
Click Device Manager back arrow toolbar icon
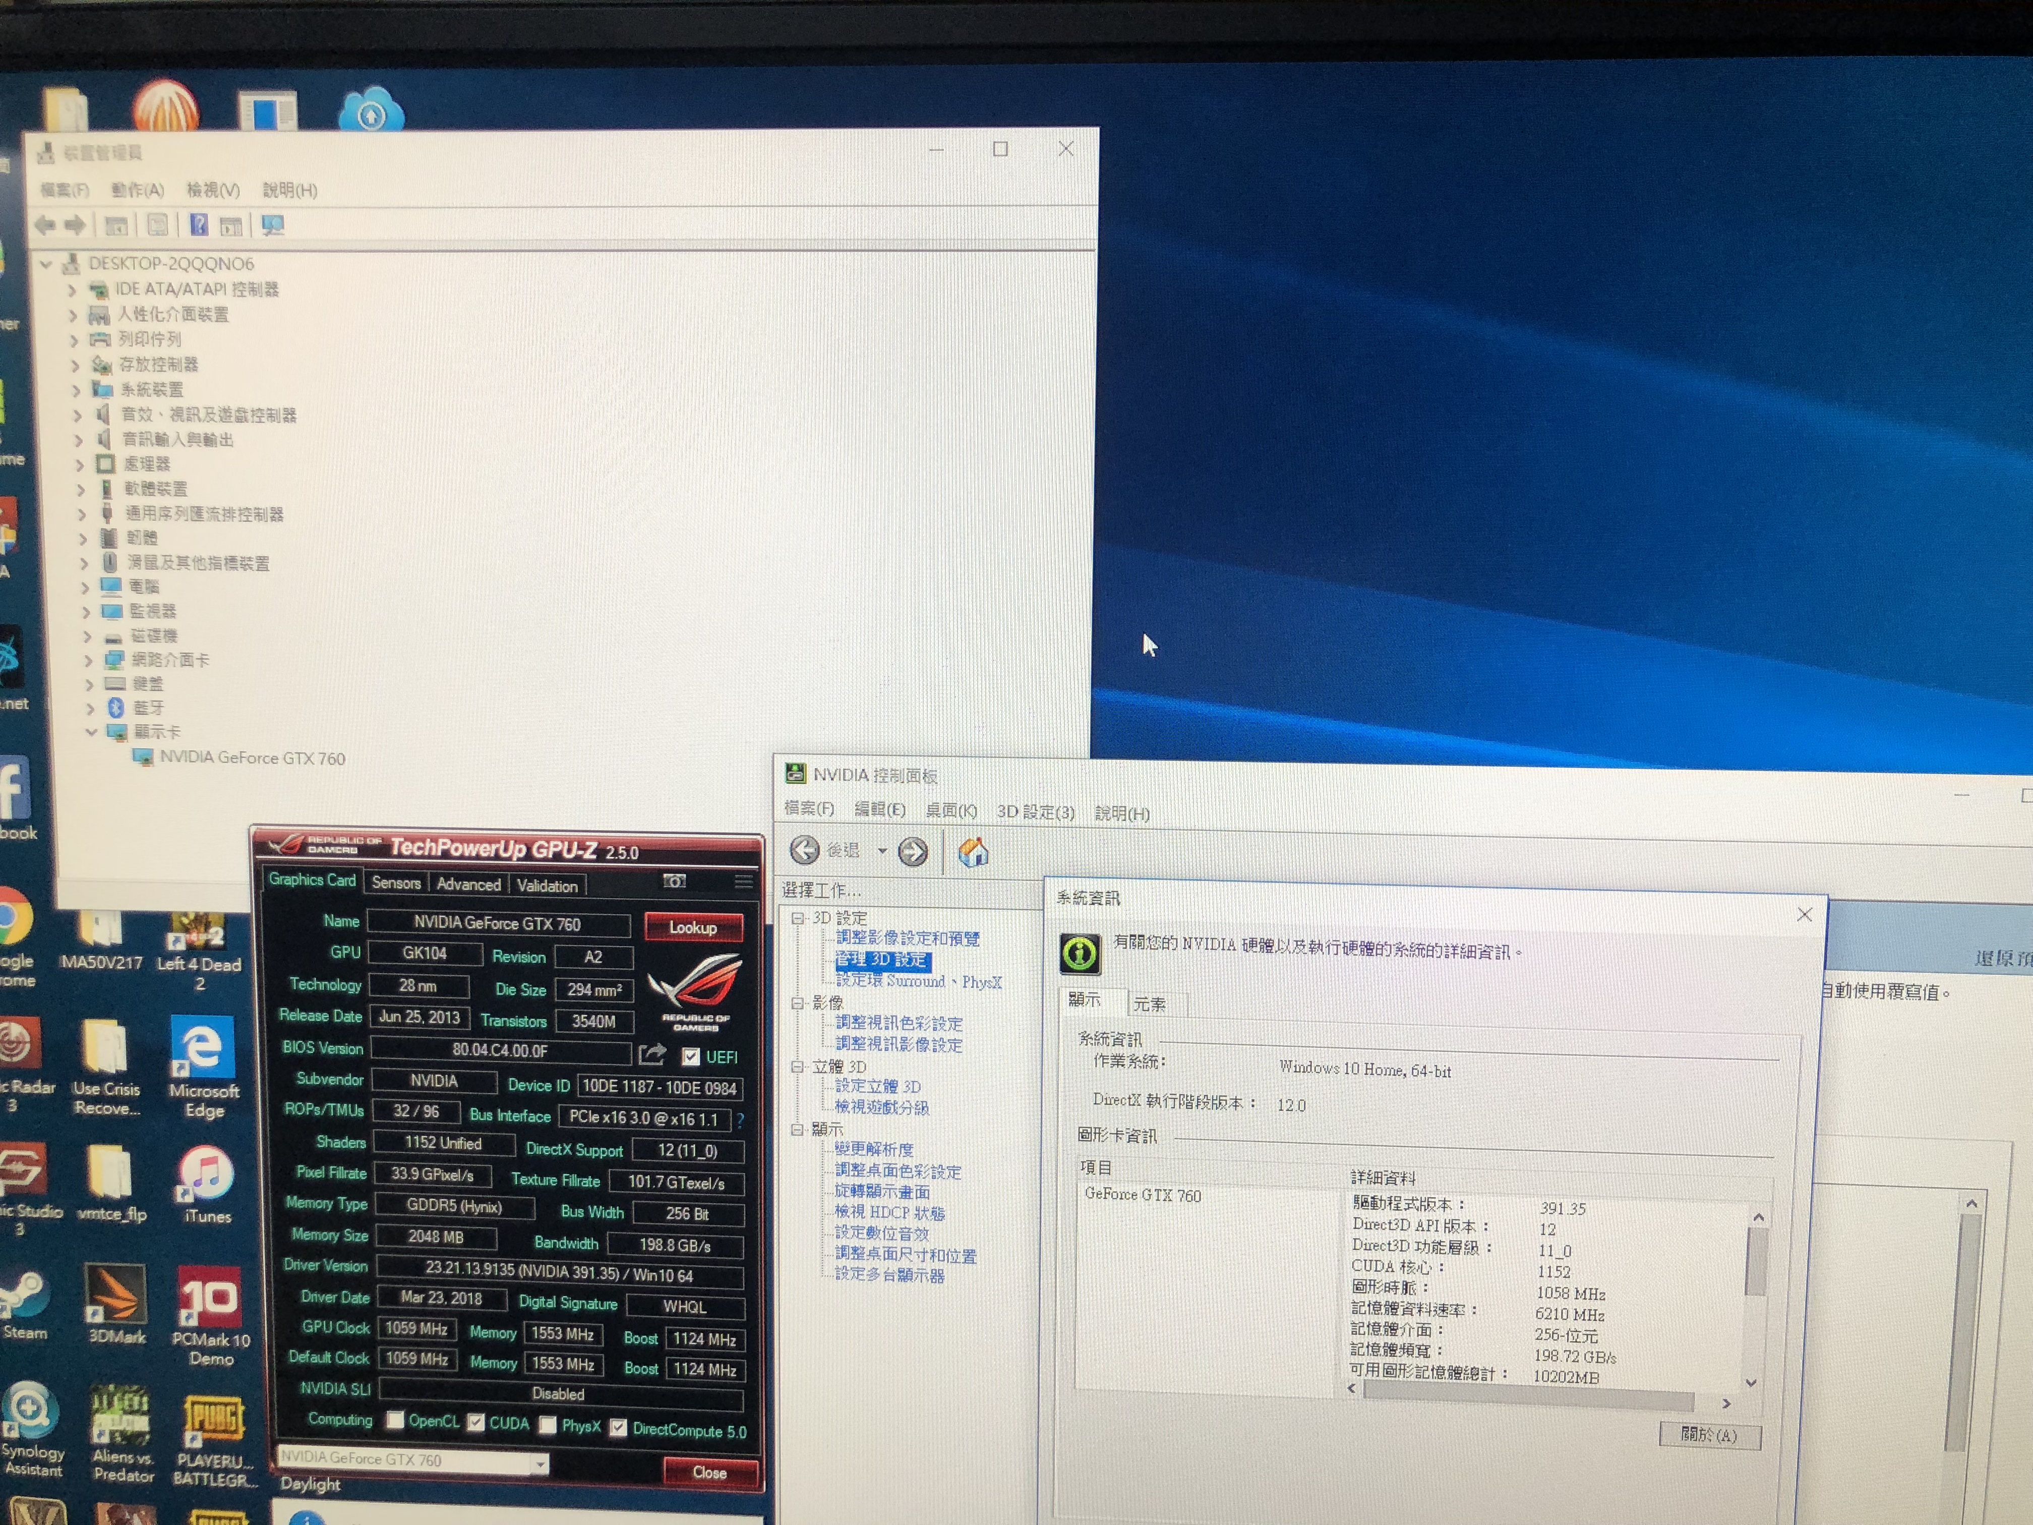[44, 224]
